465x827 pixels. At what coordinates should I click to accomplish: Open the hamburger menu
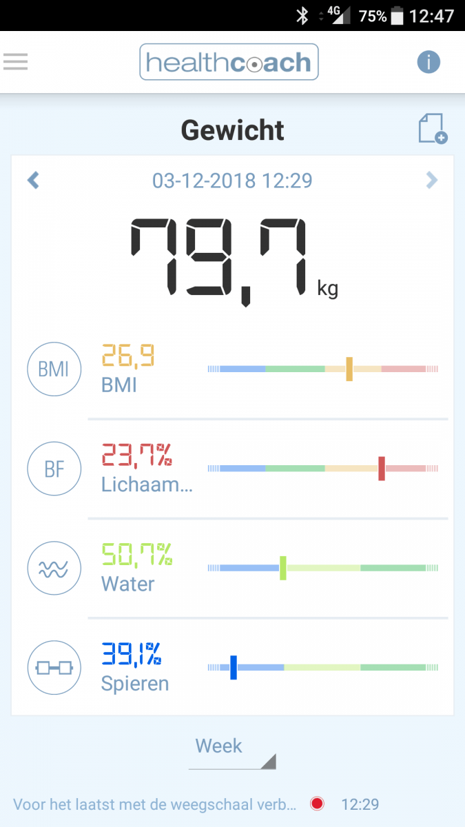click(x=16, y=62)
